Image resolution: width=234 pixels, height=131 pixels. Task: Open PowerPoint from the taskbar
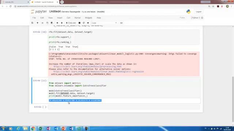[x=64, y=128]
